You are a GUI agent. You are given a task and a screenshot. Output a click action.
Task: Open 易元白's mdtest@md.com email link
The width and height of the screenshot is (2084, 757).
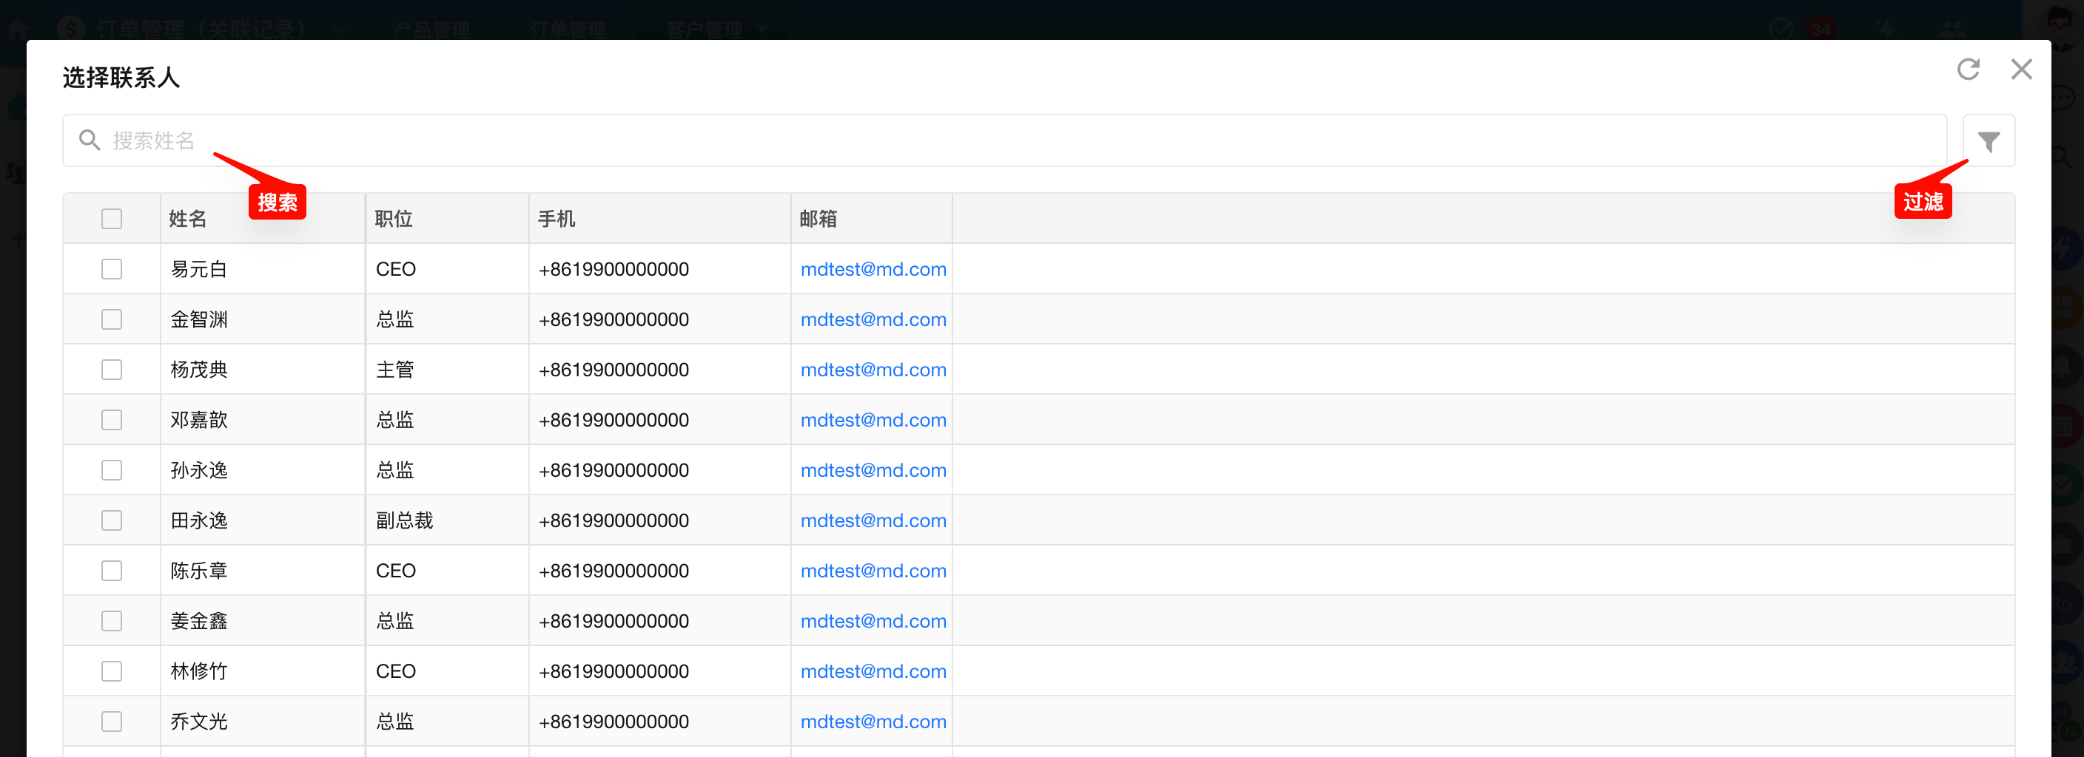tap(873, 269)
